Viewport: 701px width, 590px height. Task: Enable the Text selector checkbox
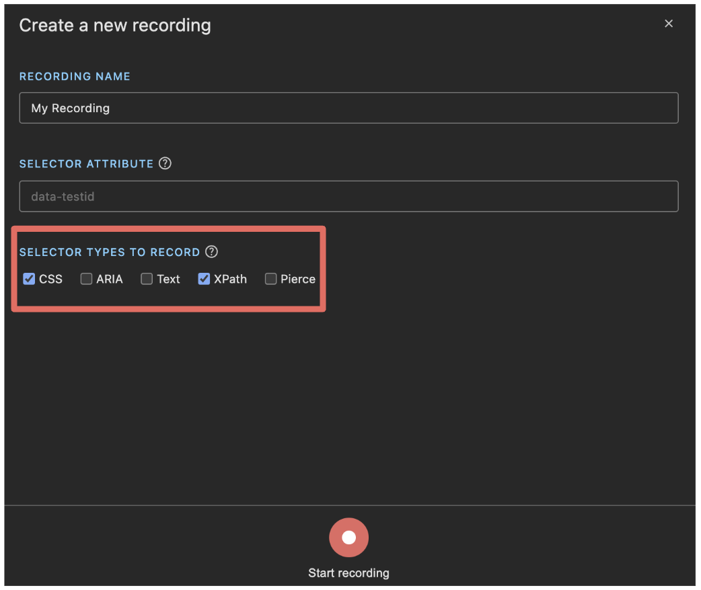147,279
